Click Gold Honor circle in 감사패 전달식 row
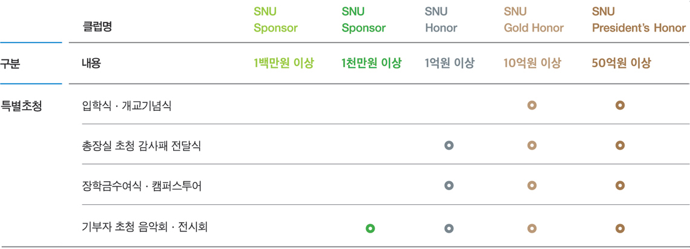This screenshot has width=690, height=249. tap(531, 145)
